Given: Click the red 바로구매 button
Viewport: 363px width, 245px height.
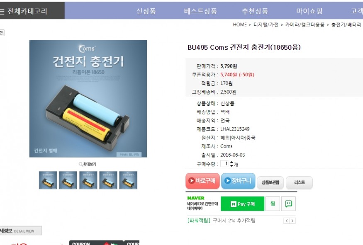Looking at the screenshot, I should (x=202, y=181).
